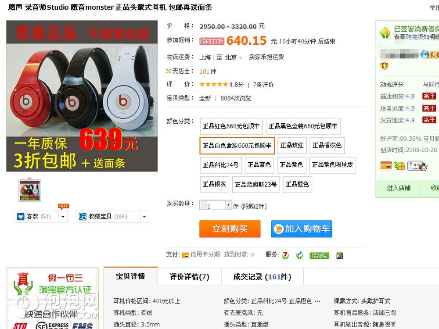The image size is (439, 329).
Task: Open the 货到付款 dropdown arrow
Action: (253, 255)
